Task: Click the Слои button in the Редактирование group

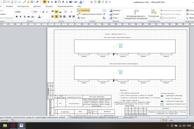Action: point(190,14)
